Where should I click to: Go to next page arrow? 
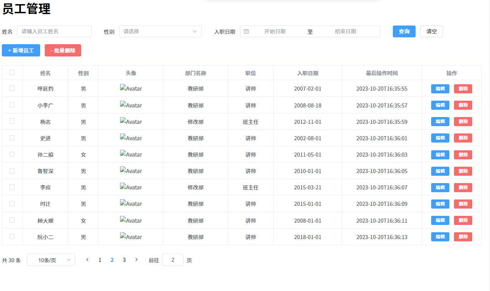click(x=136, y=260)
